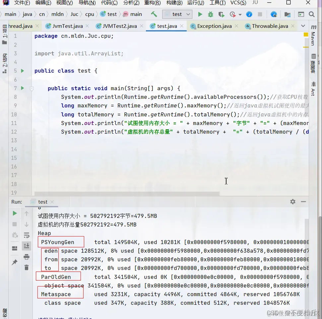Open the project structure icon
The height and width of the screenshot is (319, 322).
pyautogui.click(x=287, y=14)
